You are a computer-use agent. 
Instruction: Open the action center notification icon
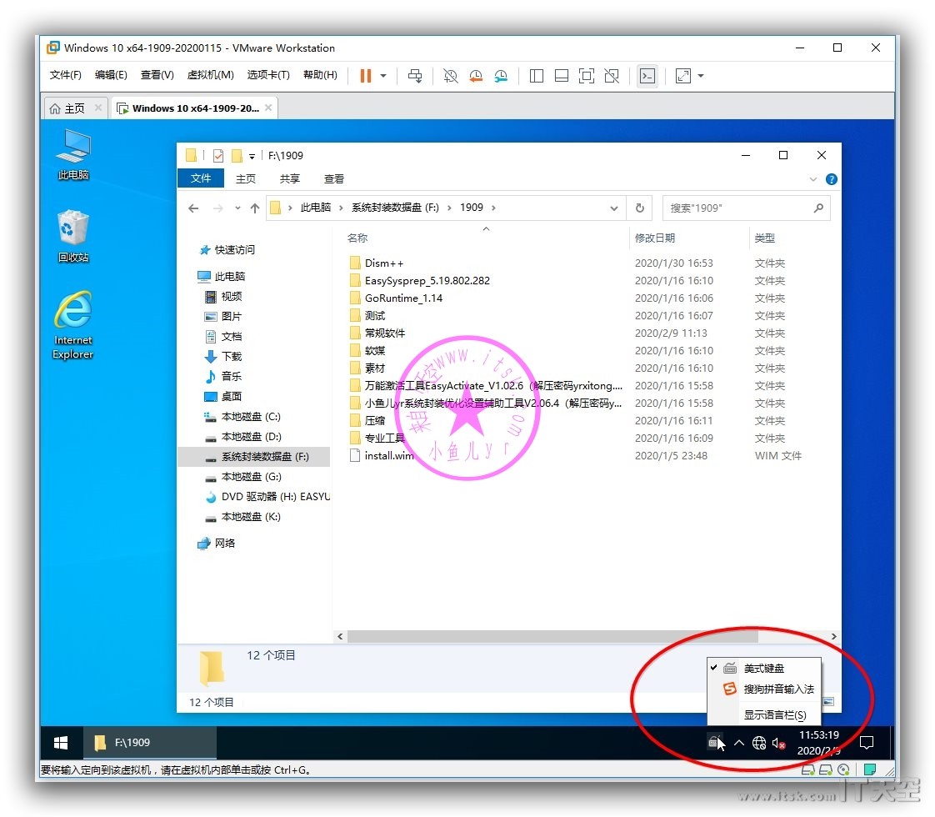pyautogui.click(x=867, y=743)
